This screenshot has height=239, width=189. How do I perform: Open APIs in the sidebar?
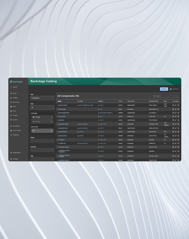(13, 107)
